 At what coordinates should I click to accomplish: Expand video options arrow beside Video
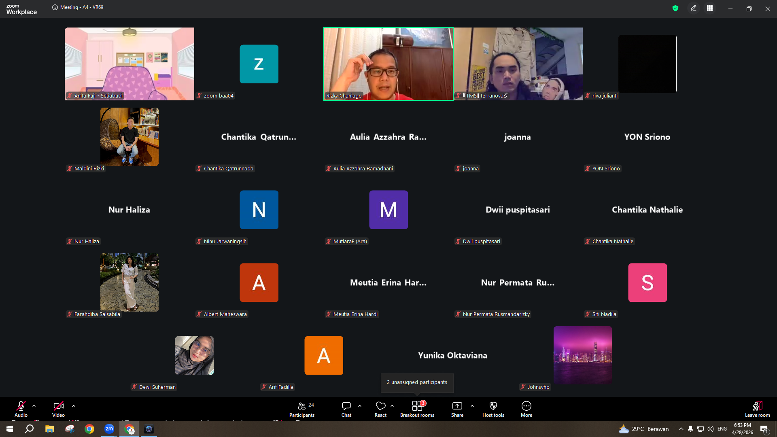tap(74, 406)
